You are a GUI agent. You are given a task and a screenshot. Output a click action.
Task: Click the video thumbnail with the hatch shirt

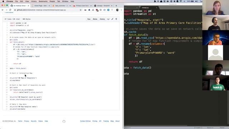pyautogui.click(x=215, y=83)
